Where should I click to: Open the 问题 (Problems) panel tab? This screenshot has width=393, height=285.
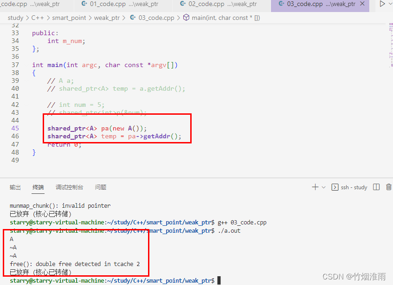click(x=101, y=187)
